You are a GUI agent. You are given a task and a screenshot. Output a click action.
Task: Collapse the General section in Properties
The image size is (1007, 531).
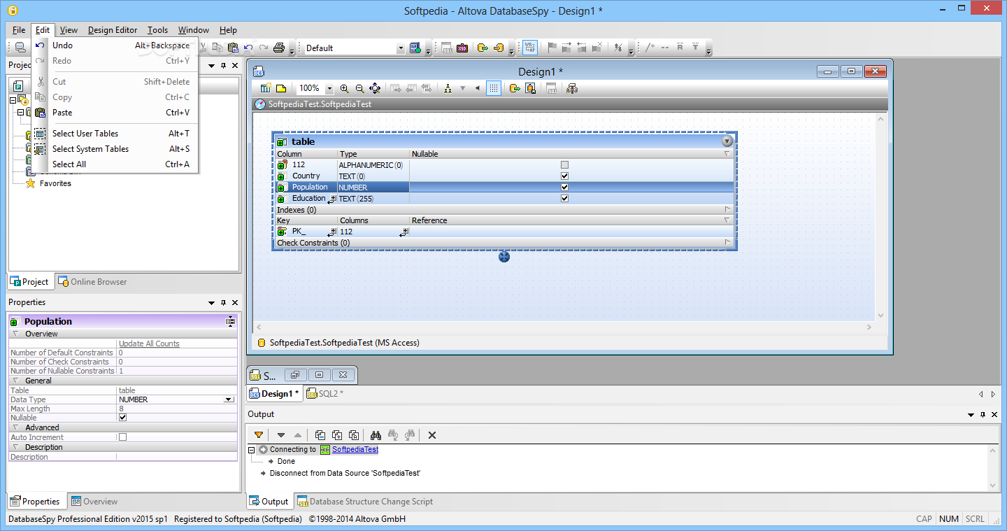pyautogui.click(x=15, y=381)
